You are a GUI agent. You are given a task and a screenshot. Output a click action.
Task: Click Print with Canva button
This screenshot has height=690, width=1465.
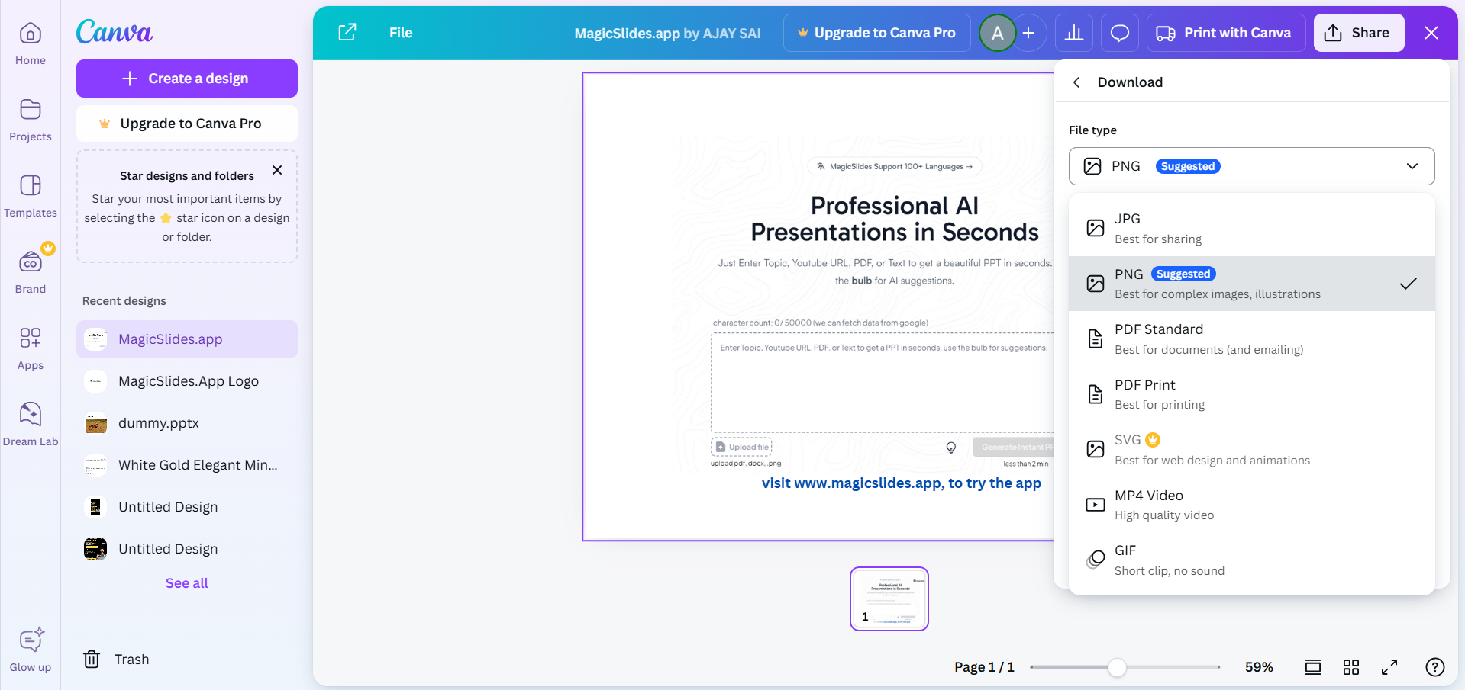coord(1226,33)
